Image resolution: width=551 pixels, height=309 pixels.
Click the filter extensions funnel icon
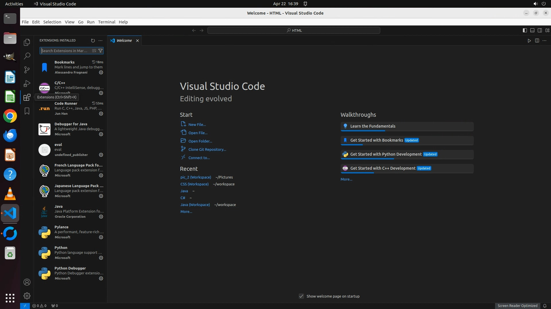pyautogui.click(x=100, y=51)
